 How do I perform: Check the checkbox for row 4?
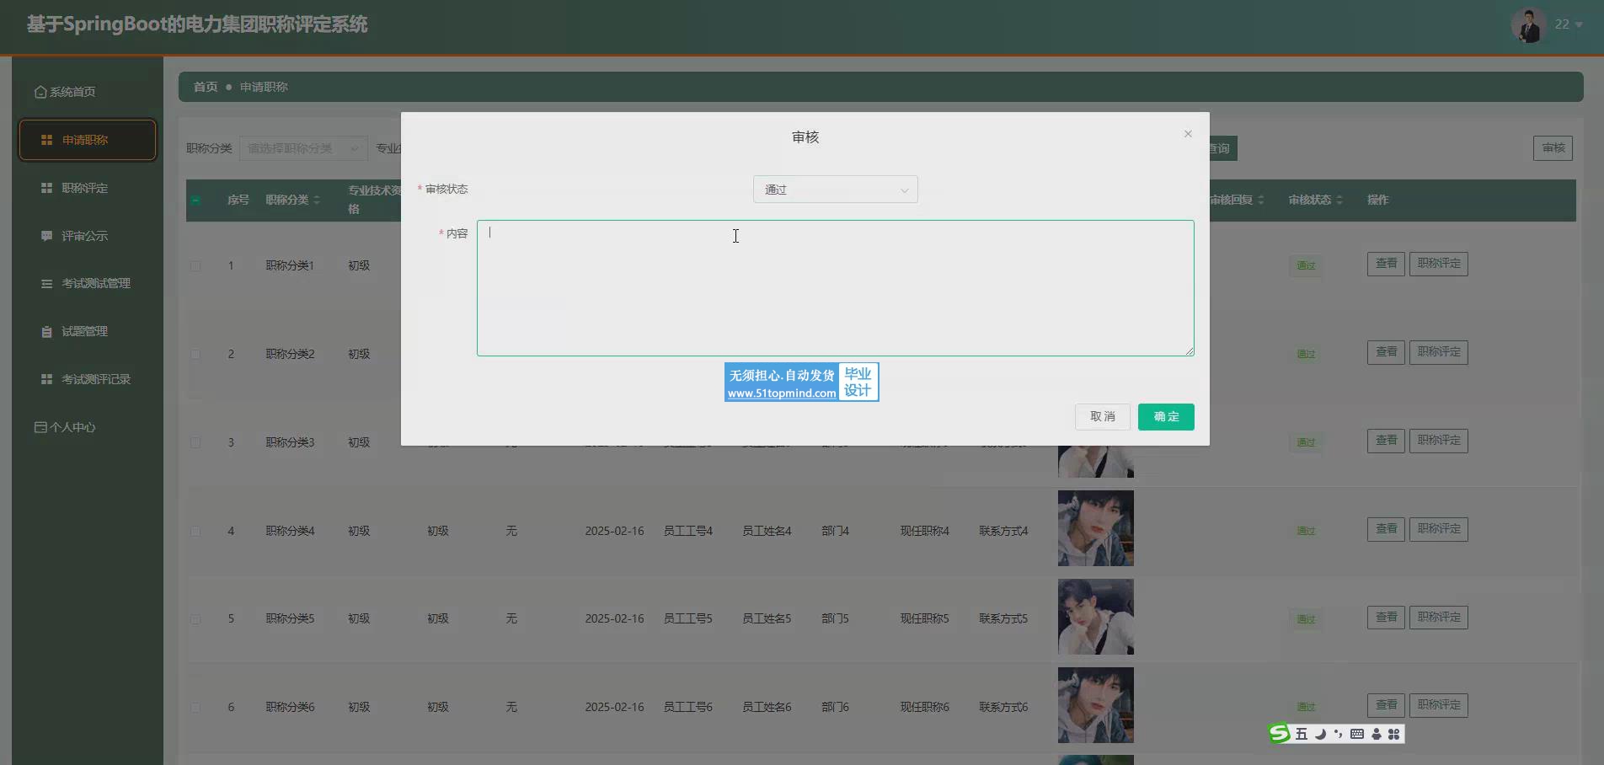(195, 532)
